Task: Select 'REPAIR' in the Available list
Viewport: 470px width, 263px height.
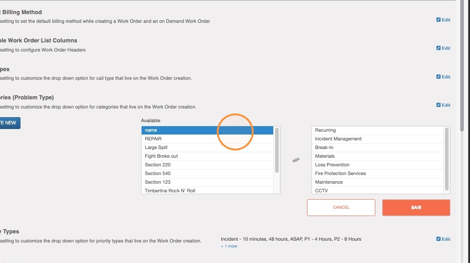Action: click(x=207, y=139)
